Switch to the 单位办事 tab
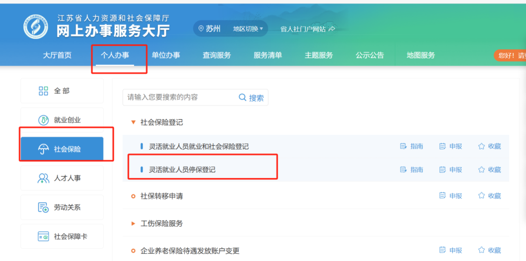The height and width of the screenshot is (261, 526). [x=166, y=55]
